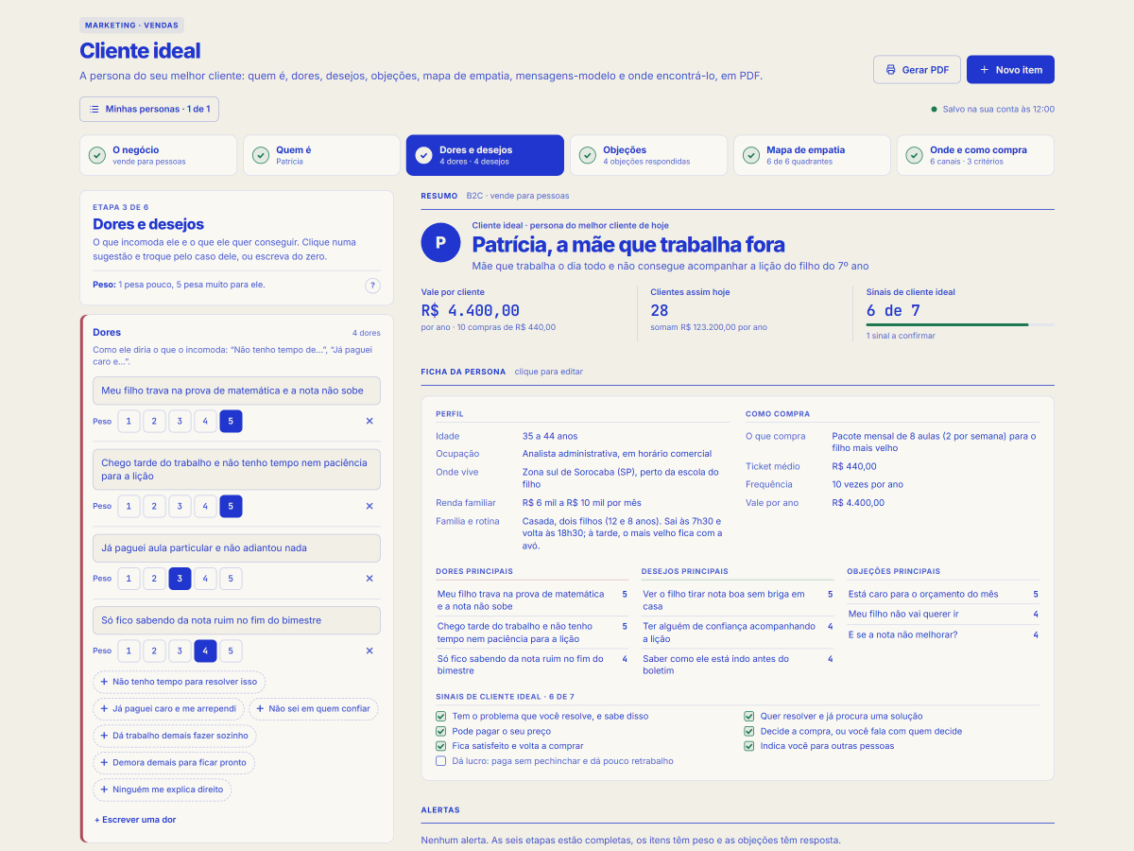This screenshot has height=851, width=1134.
Task: Uncheck 'Indica você para outras pessoas'
Action: [749, 746]
